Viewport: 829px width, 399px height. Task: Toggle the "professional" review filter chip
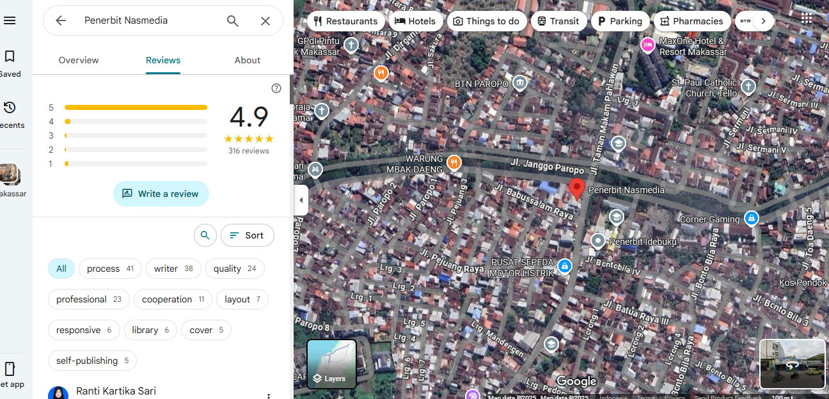pyautogui.click(x=88, y=299)
